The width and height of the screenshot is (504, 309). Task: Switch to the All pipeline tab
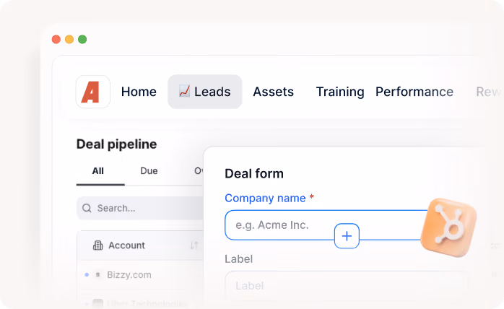coord(98,171)
